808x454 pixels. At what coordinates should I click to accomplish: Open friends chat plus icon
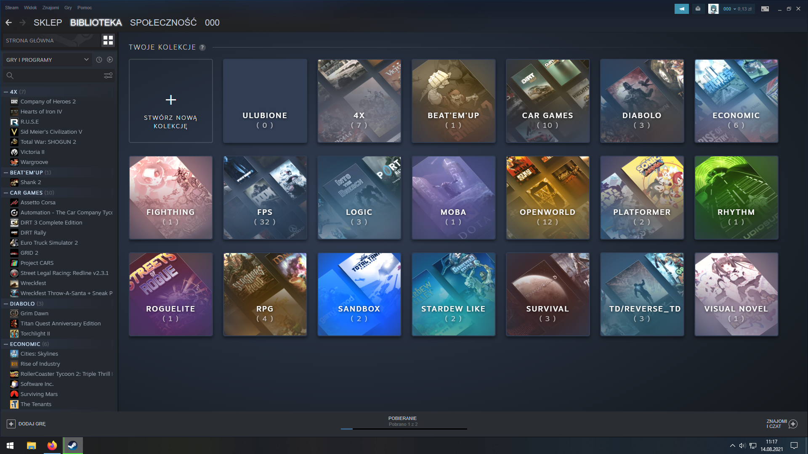click(x=793, y=424)
